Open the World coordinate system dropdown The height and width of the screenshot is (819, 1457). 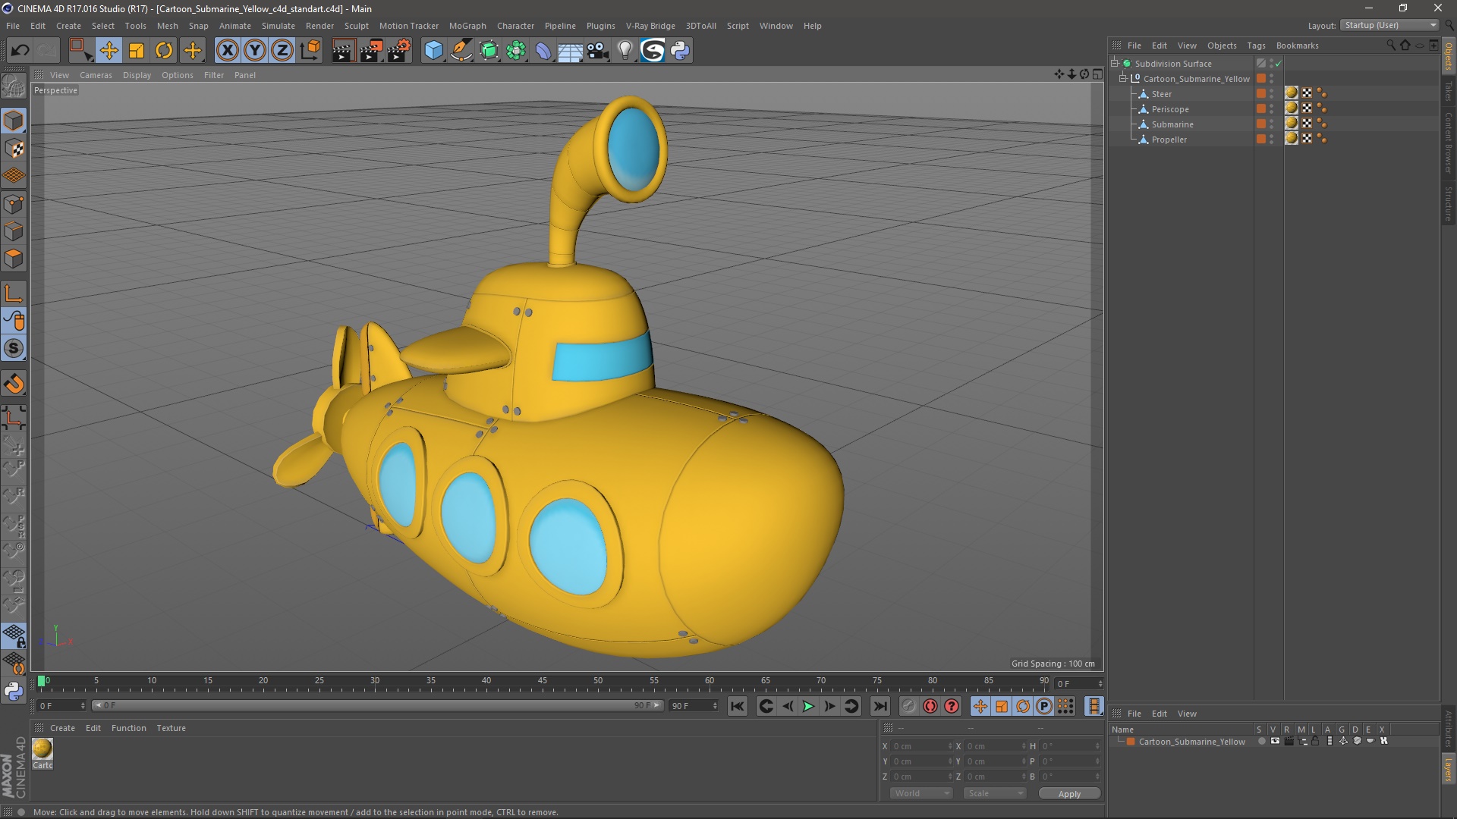921,793
